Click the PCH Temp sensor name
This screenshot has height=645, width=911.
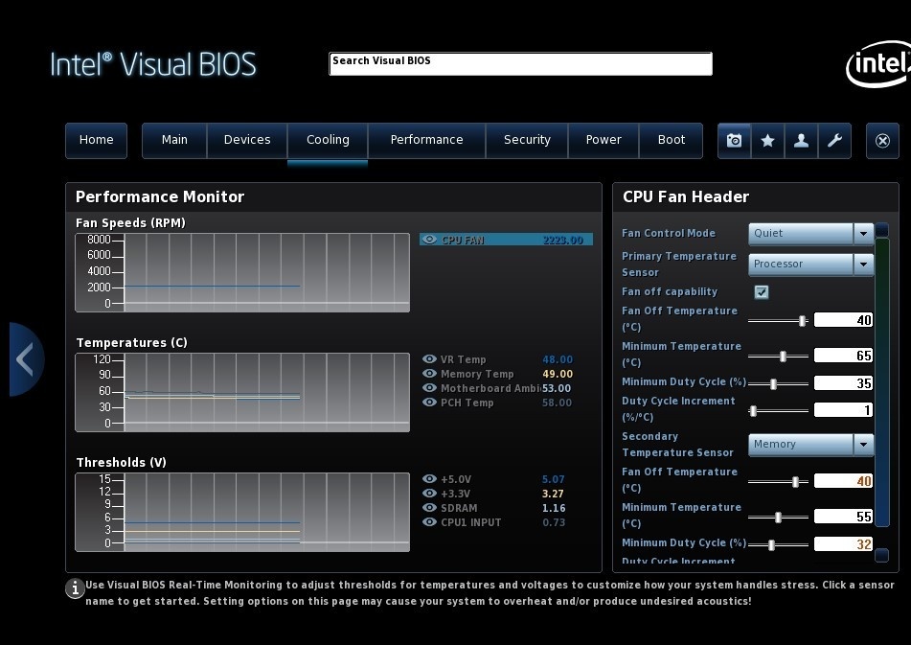467,403
